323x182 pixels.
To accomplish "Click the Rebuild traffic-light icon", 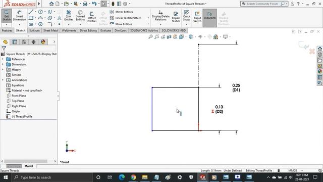I will point(113,4).
